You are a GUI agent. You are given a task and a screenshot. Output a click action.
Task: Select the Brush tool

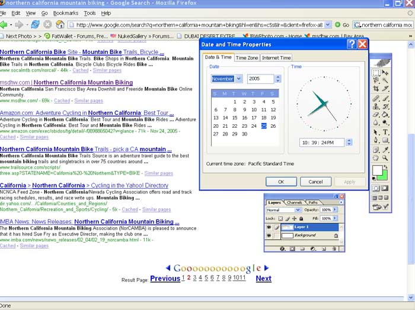click(385, 98)
